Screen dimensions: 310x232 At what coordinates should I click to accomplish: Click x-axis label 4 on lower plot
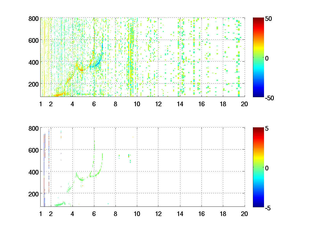coord(72,214)
